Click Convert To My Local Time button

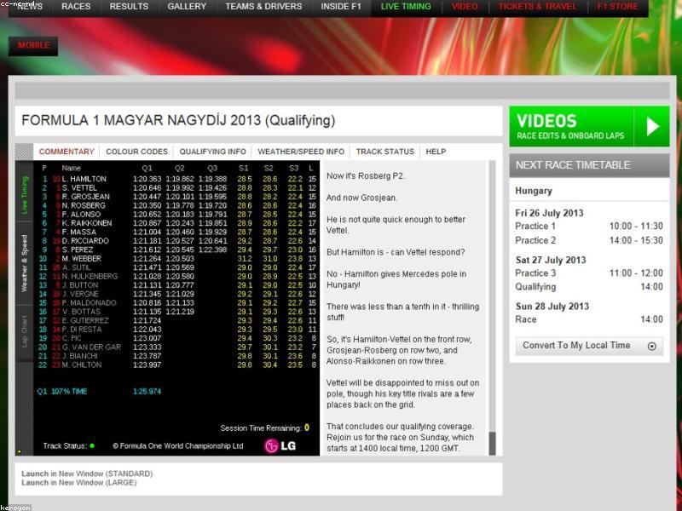tap(589, 346)
